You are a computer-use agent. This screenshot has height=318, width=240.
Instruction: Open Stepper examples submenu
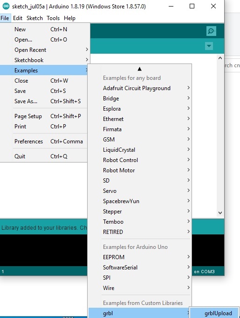point(140,212)
